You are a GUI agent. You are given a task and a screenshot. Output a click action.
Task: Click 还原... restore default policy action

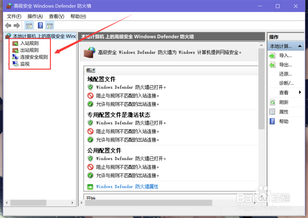click(x=286, y=74)
